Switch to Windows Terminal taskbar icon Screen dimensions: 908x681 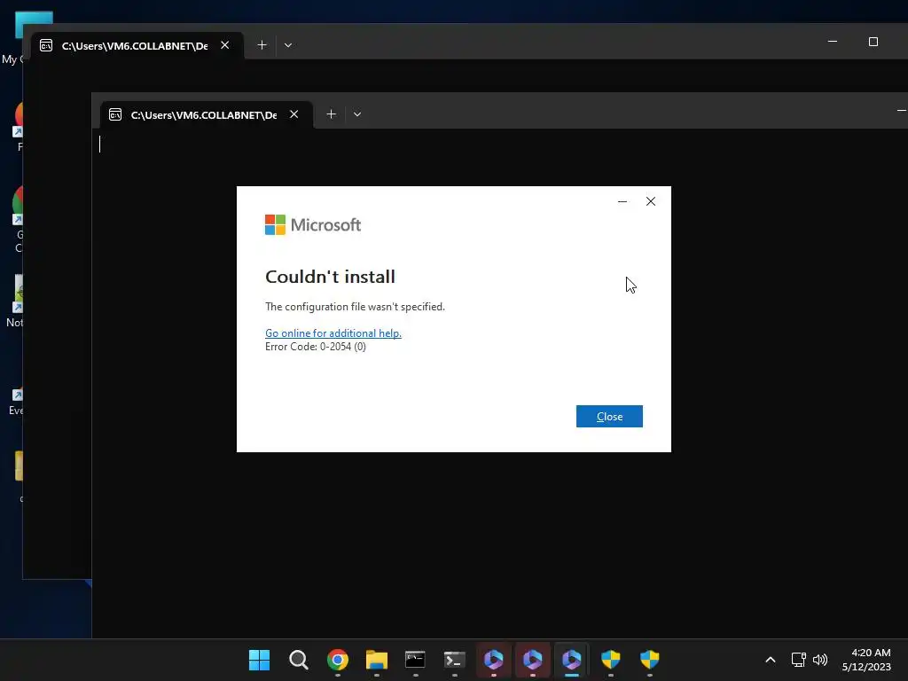(455, 660)
